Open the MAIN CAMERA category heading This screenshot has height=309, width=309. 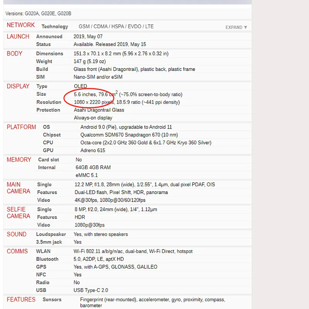pyautogui.click(x=19, y=188)
